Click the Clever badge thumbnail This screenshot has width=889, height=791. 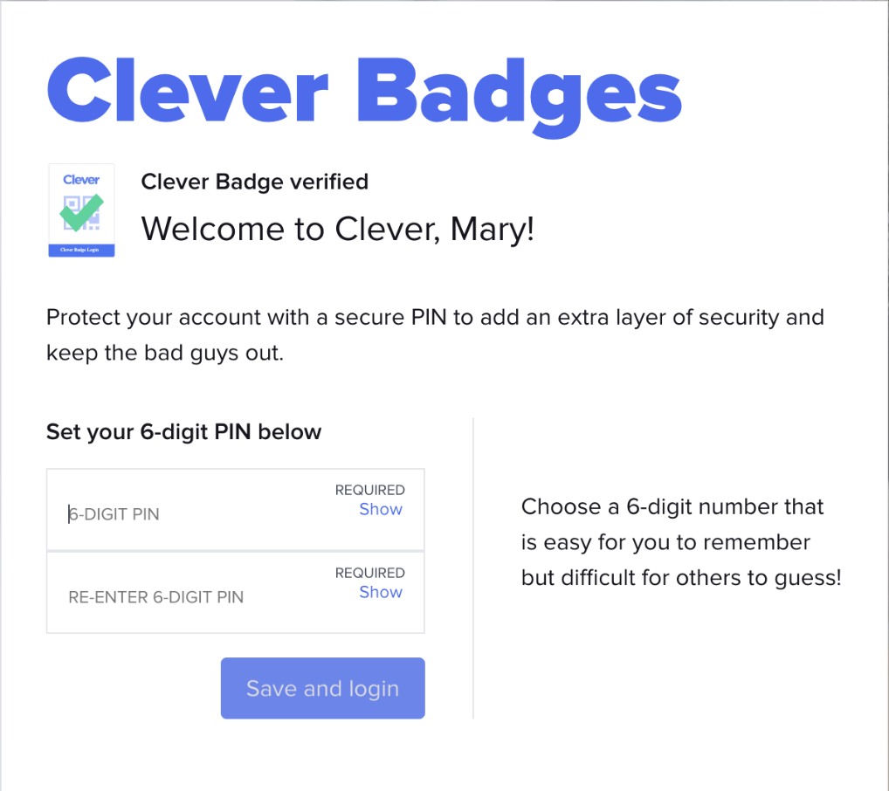(x=80, y=210)
